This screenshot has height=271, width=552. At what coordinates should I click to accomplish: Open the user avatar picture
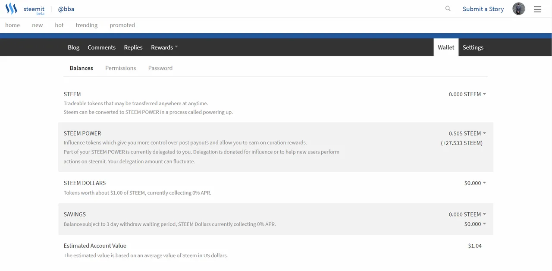click(x=519, y=9)
